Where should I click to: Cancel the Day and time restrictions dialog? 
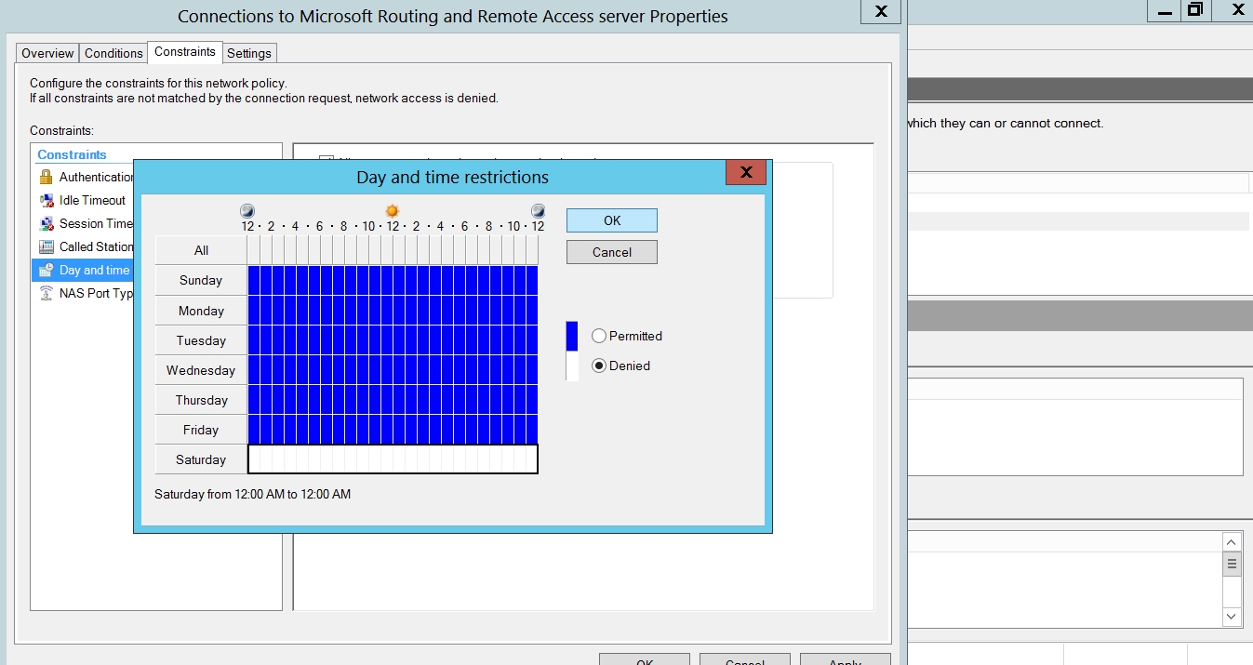pos(611,252)
